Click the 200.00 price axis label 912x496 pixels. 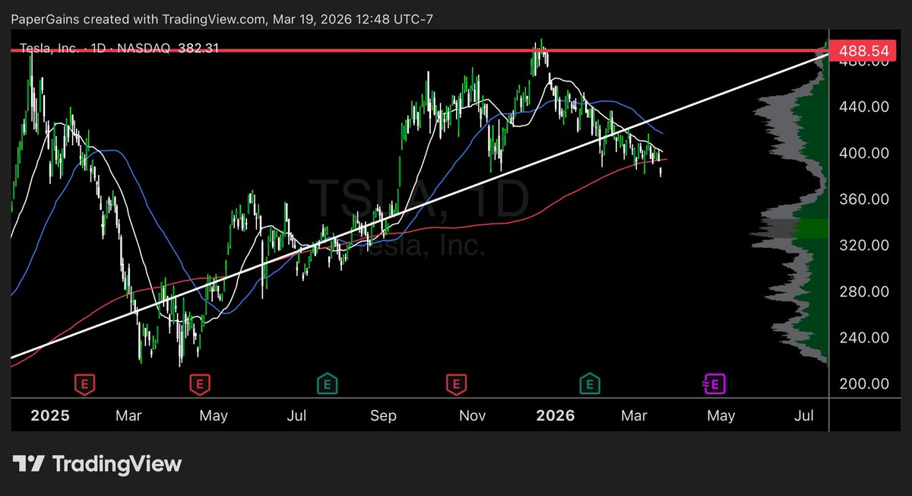pyautogui.click(x=864, y=384)
